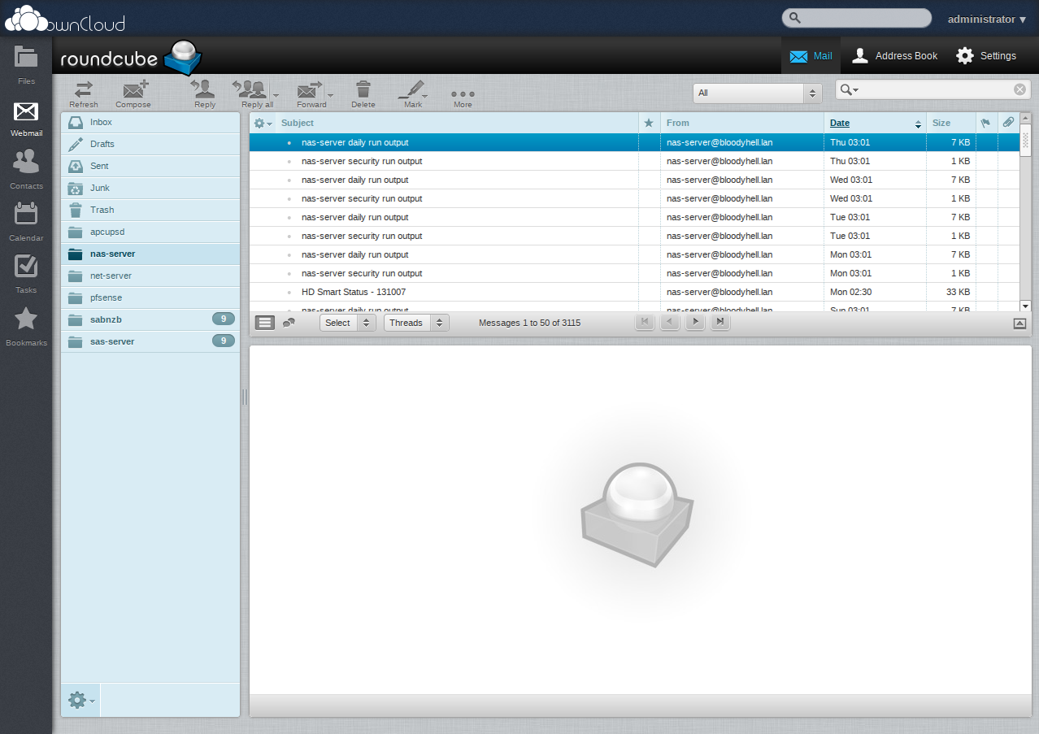The image size is (1039, 734).
Task: Switch to threads view mode
Action: click(x=289, y=323)
